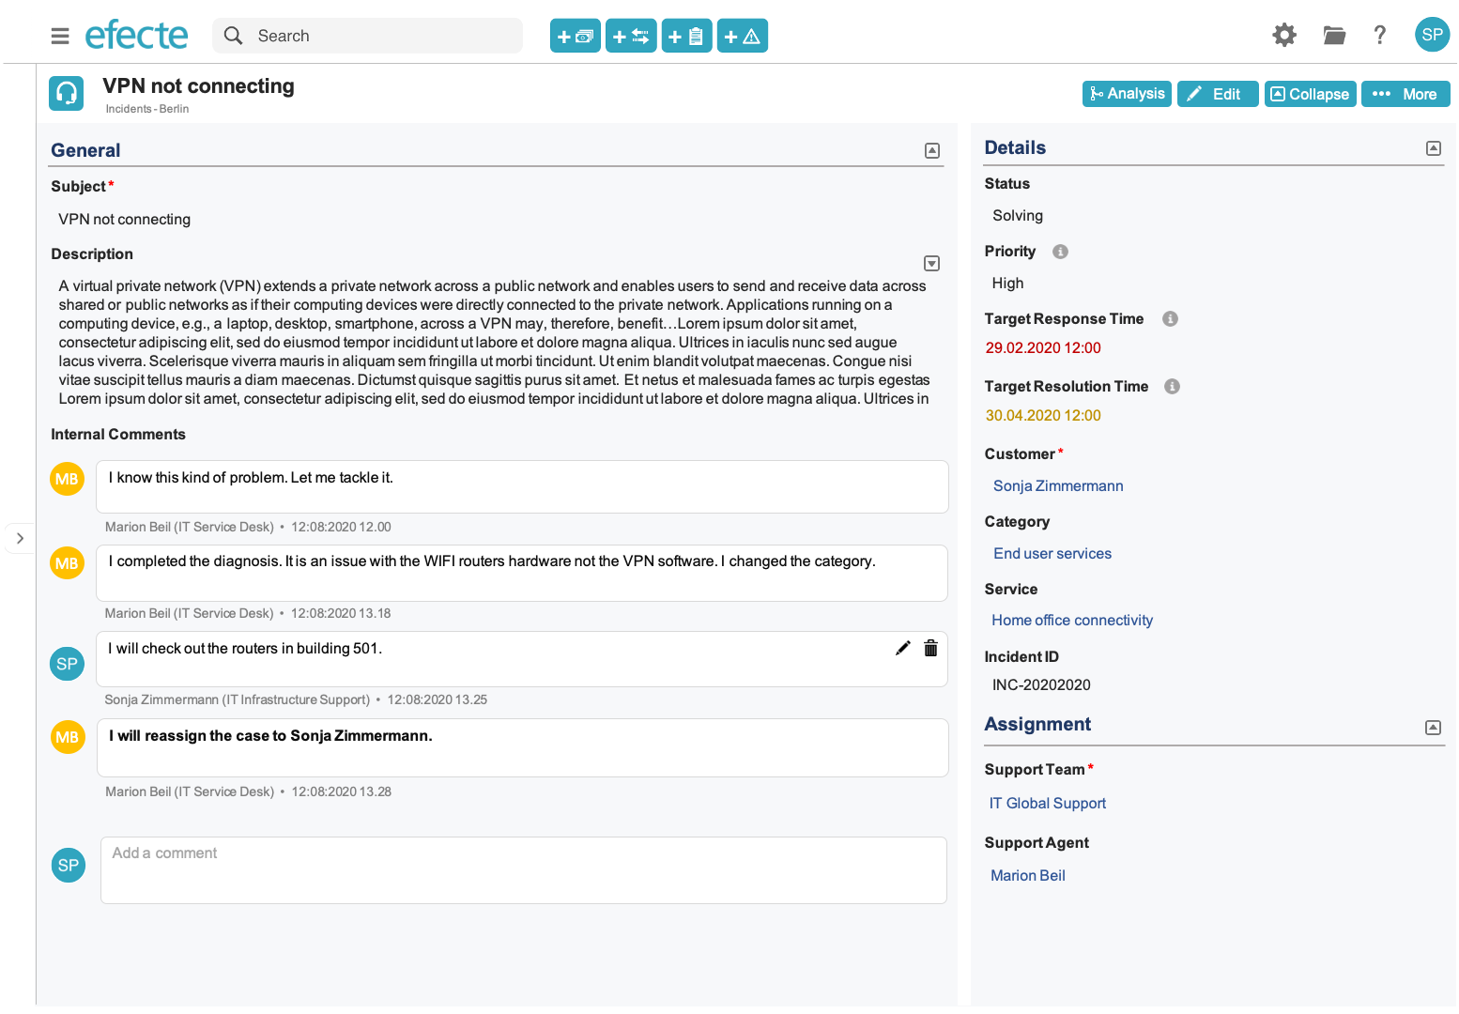Open Home office connectivity service
Image resolution: width=1459 pixels, height=1014 pixels.
click(1072, 621)
